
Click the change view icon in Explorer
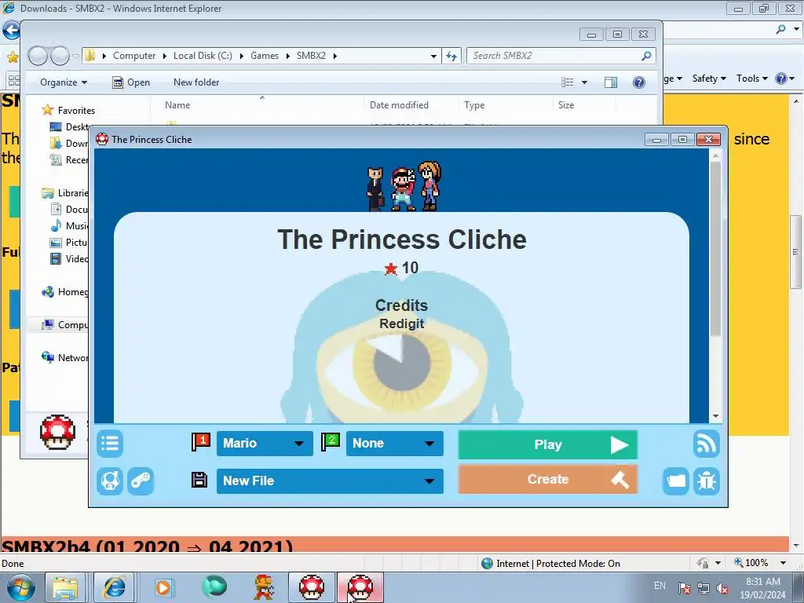click(567, 82)
